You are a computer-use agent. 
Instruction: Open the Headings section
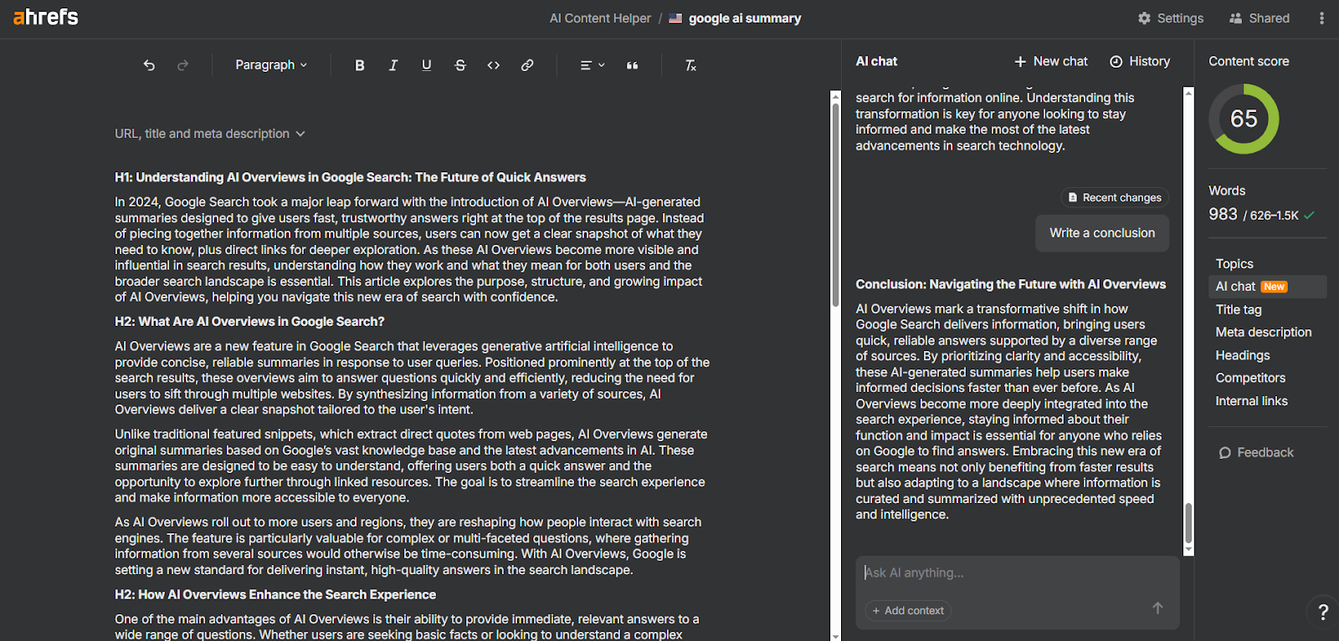pos(1243,356)
